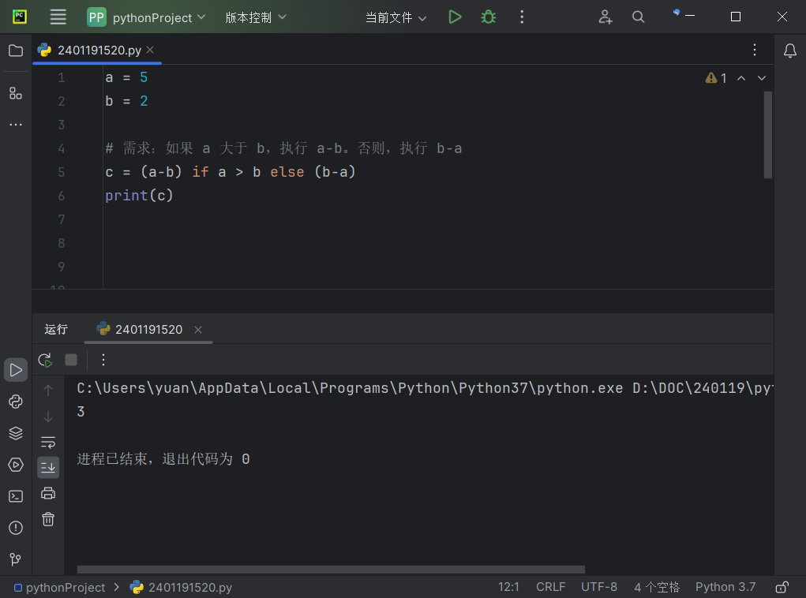Clear console output with trash icon
806x598 pixels.
pos(48,519)
